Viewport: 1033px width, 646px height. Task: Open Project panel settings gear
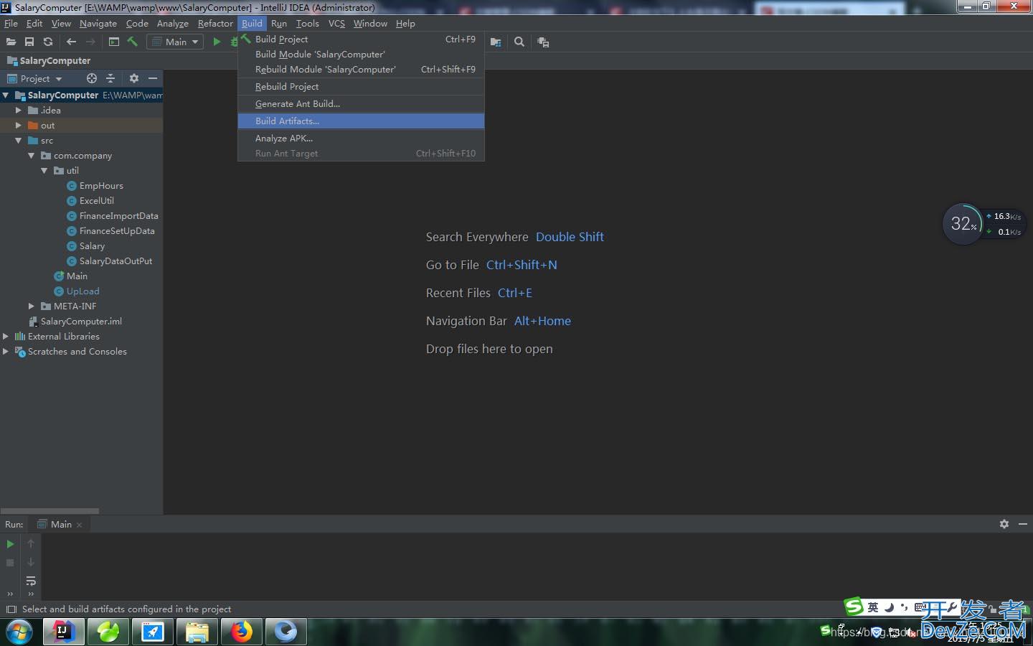tap(134, 78)
